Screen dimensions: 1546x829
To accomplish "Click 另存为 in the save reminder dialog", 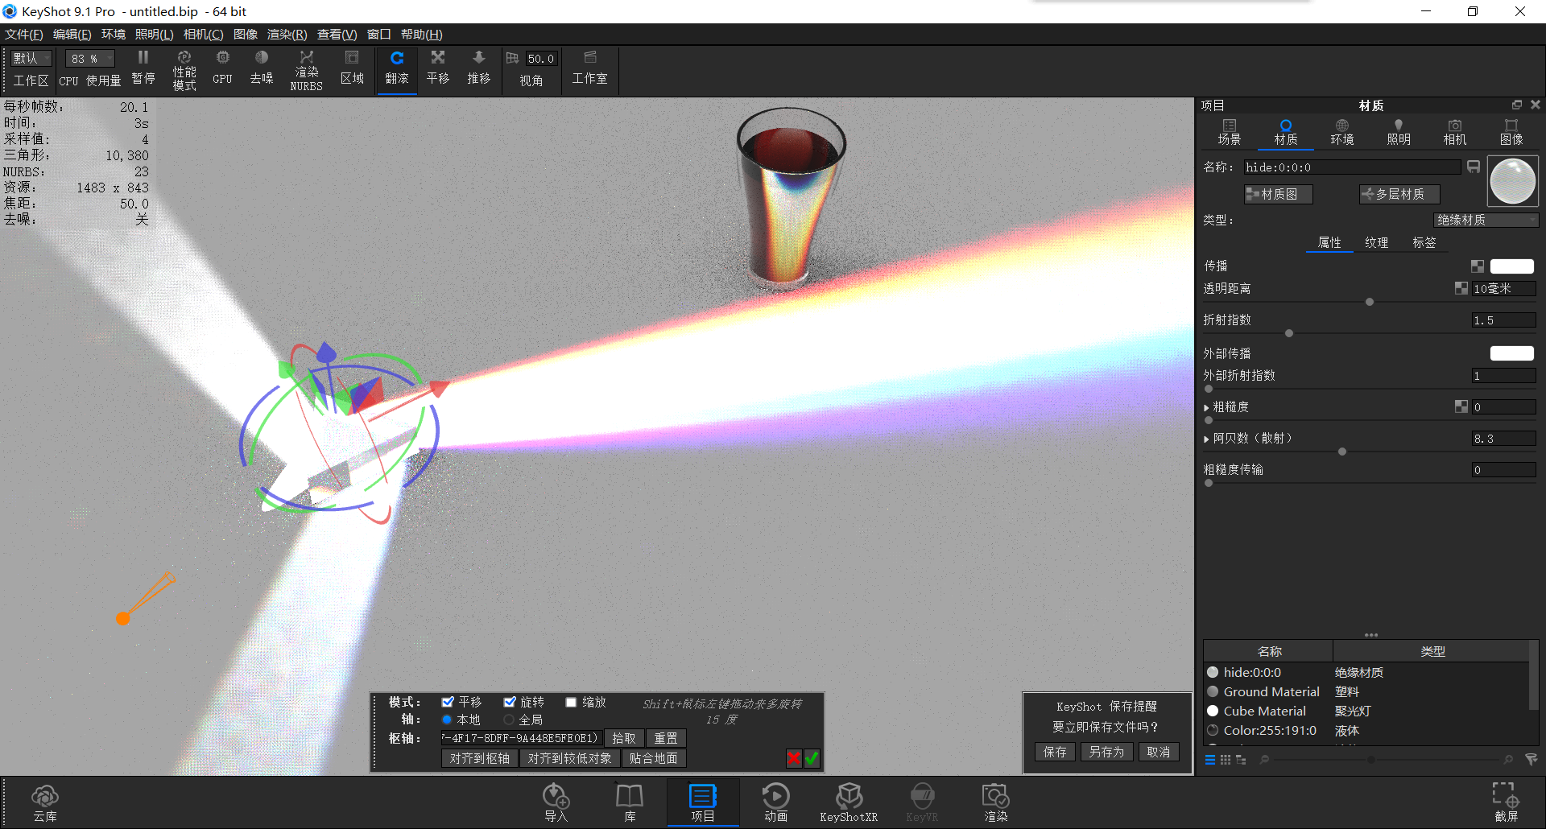I will (1106, 752).
